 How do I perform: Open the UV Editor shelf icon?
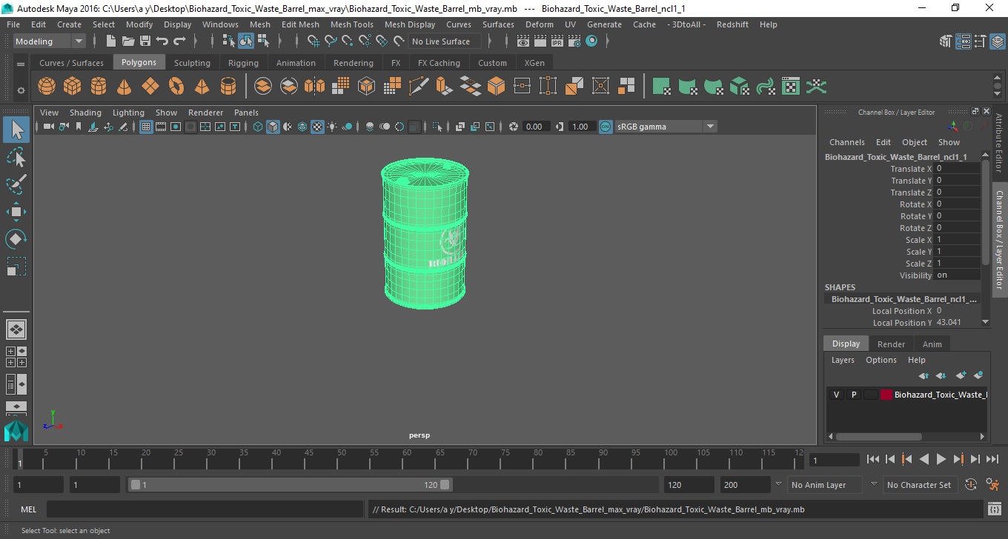click(x=791, y=87)
